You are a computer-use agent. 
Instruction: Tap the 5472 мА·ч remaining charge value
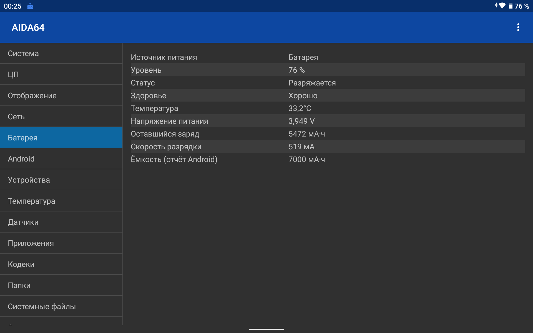pyautogui.click(x=307, y=134)
